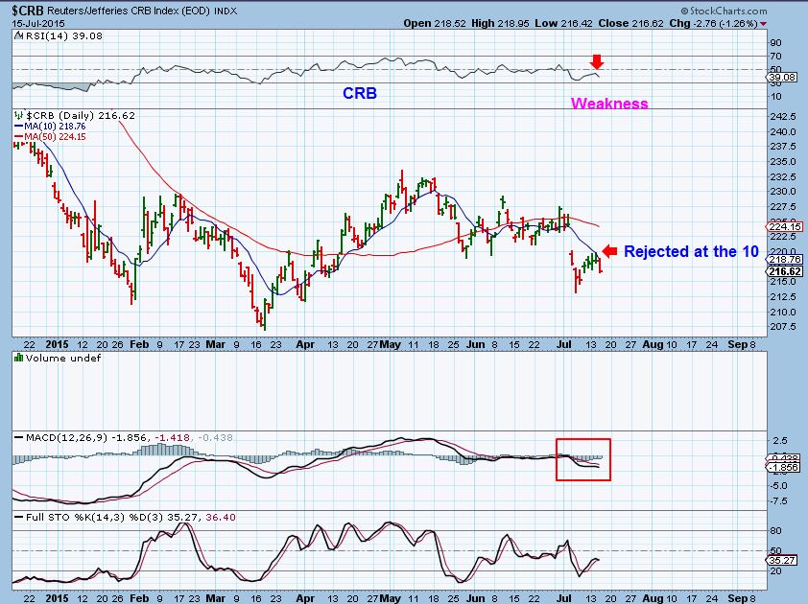Click the volume bars icon beside Volume undef

17,359
